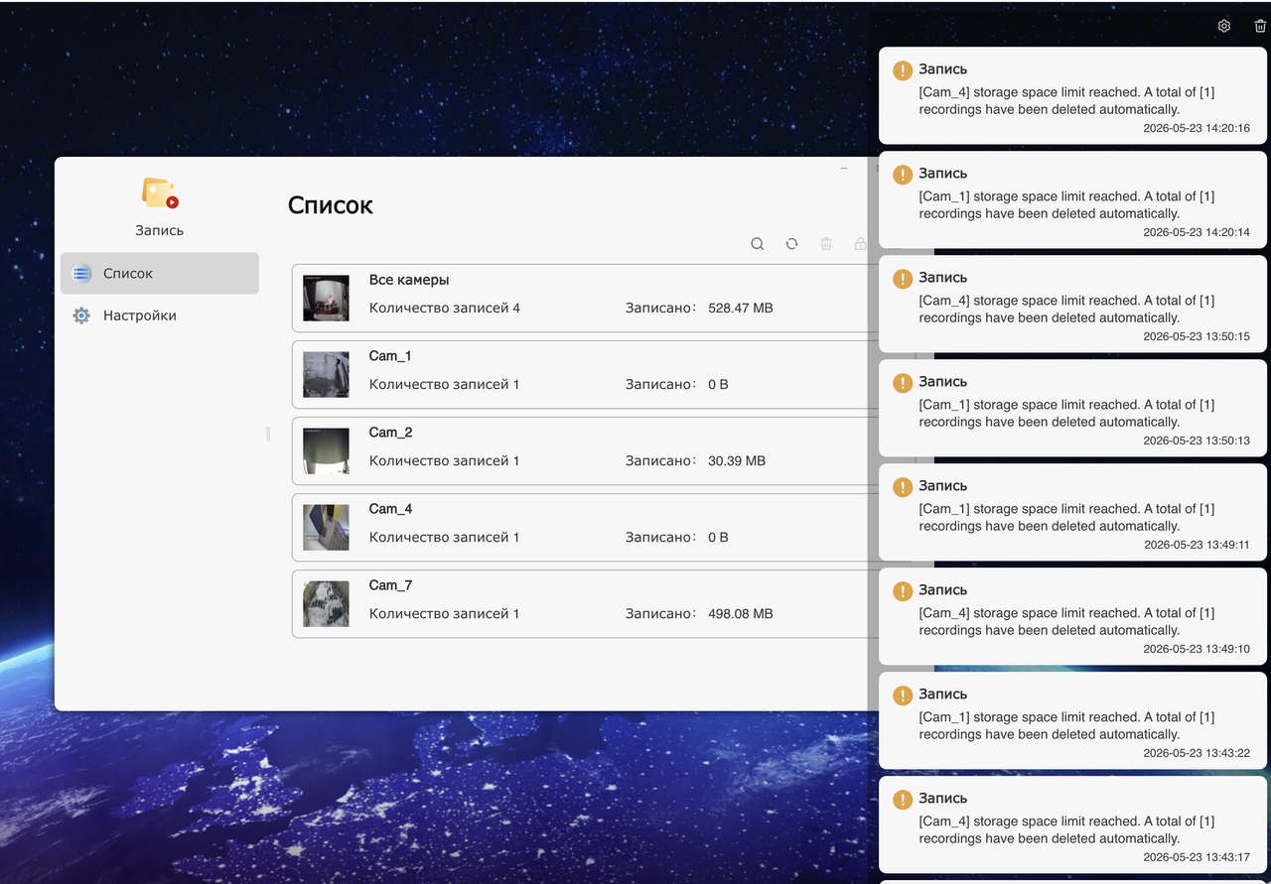Clear all notifications with the trash icon
This screenshot has width=1271, height=884.
click(1260, 26)
